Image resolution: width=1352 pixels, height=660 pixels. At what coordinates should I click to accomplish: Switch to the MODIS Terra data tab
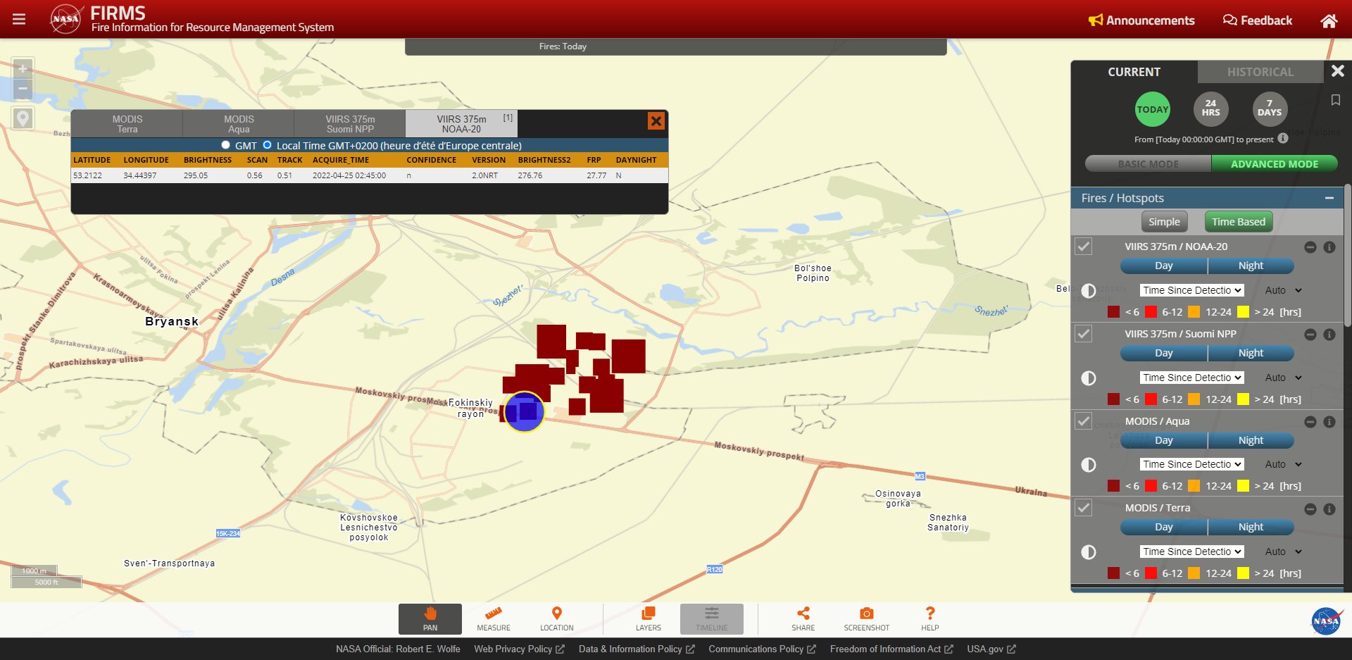(127, 124)
